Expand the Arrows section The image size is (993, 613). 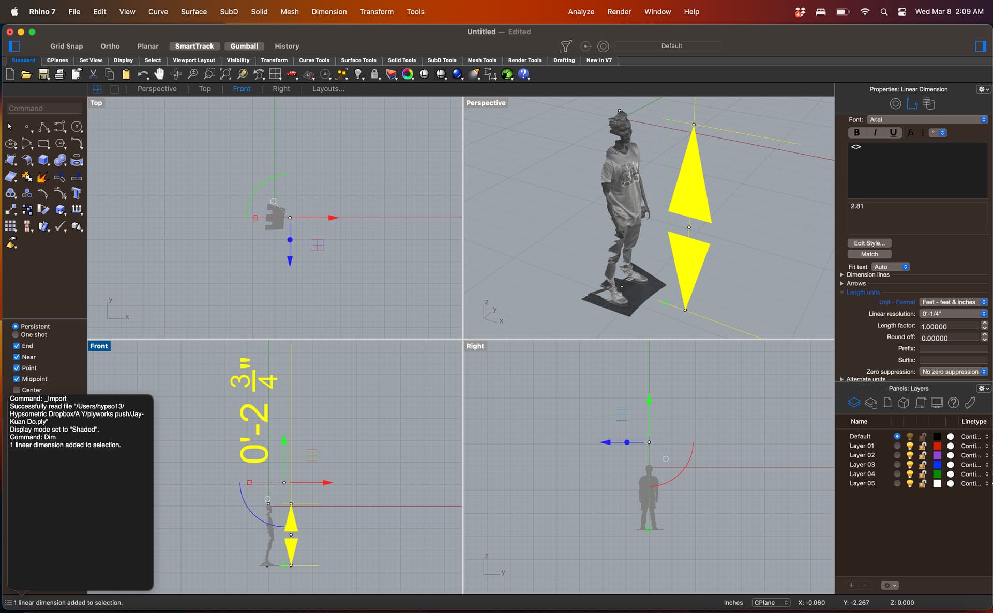point(842,284)
